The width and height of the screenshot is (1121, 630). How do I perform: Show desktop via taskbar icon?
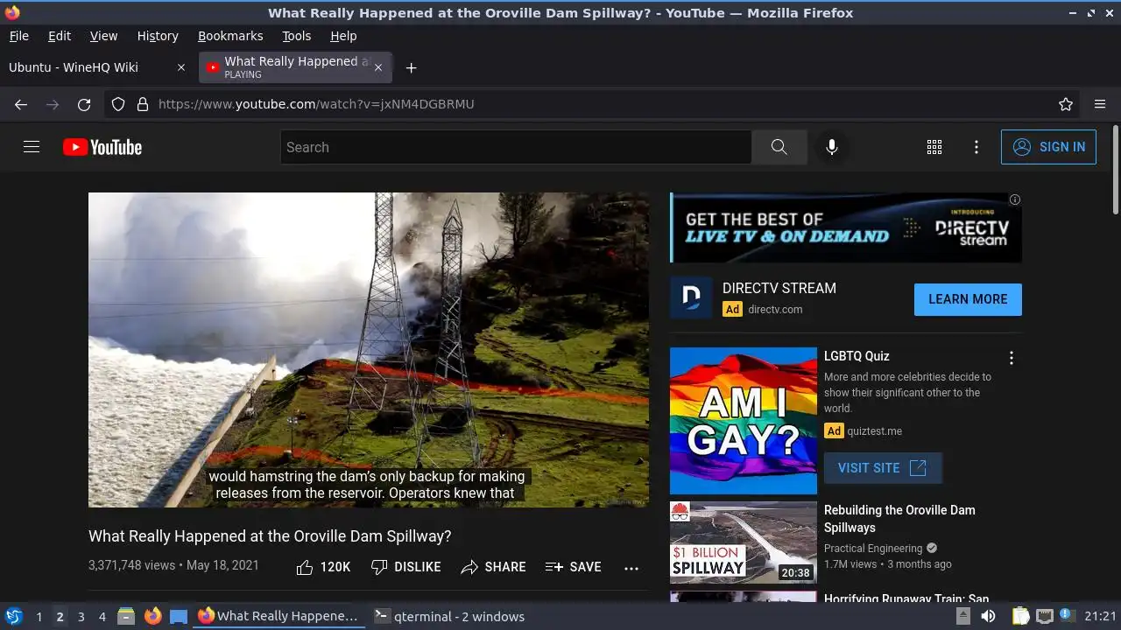tap(179, 616)
